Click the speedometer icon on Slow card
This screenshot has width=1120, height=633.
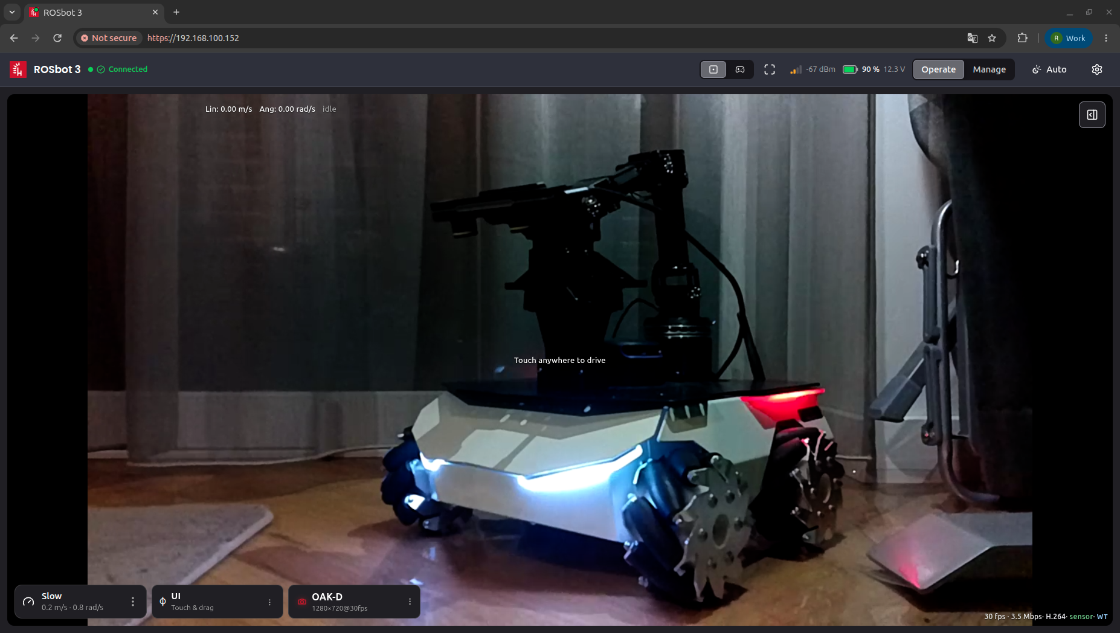[28, 602]
